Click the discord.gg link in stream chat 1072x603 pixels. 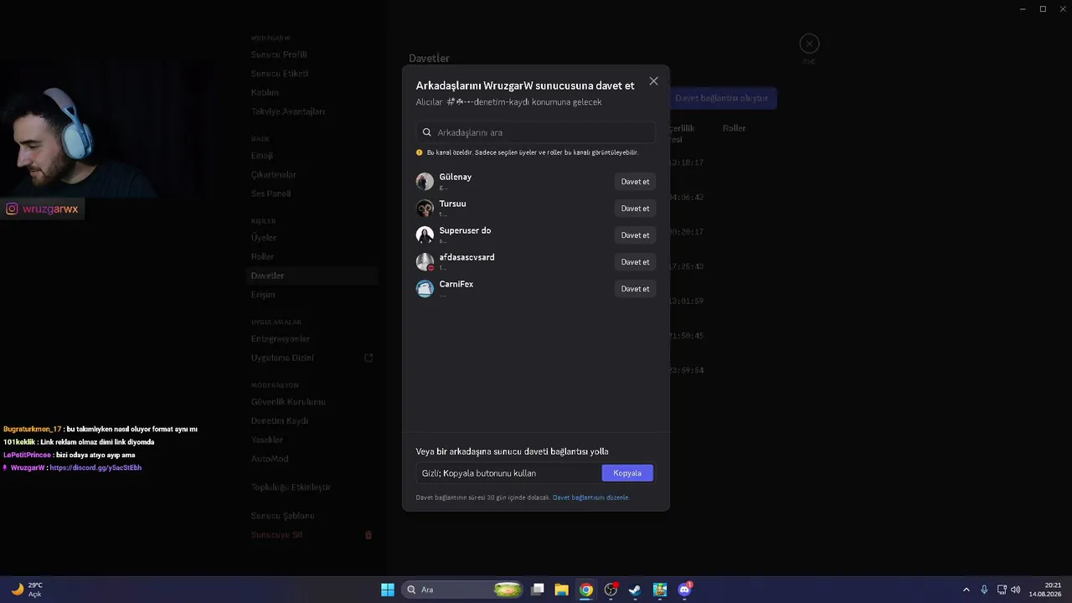click(x=95, y=468)
